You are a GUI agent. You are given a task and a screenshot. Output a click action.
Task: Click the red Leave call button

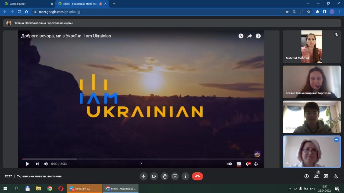[197, 176]
